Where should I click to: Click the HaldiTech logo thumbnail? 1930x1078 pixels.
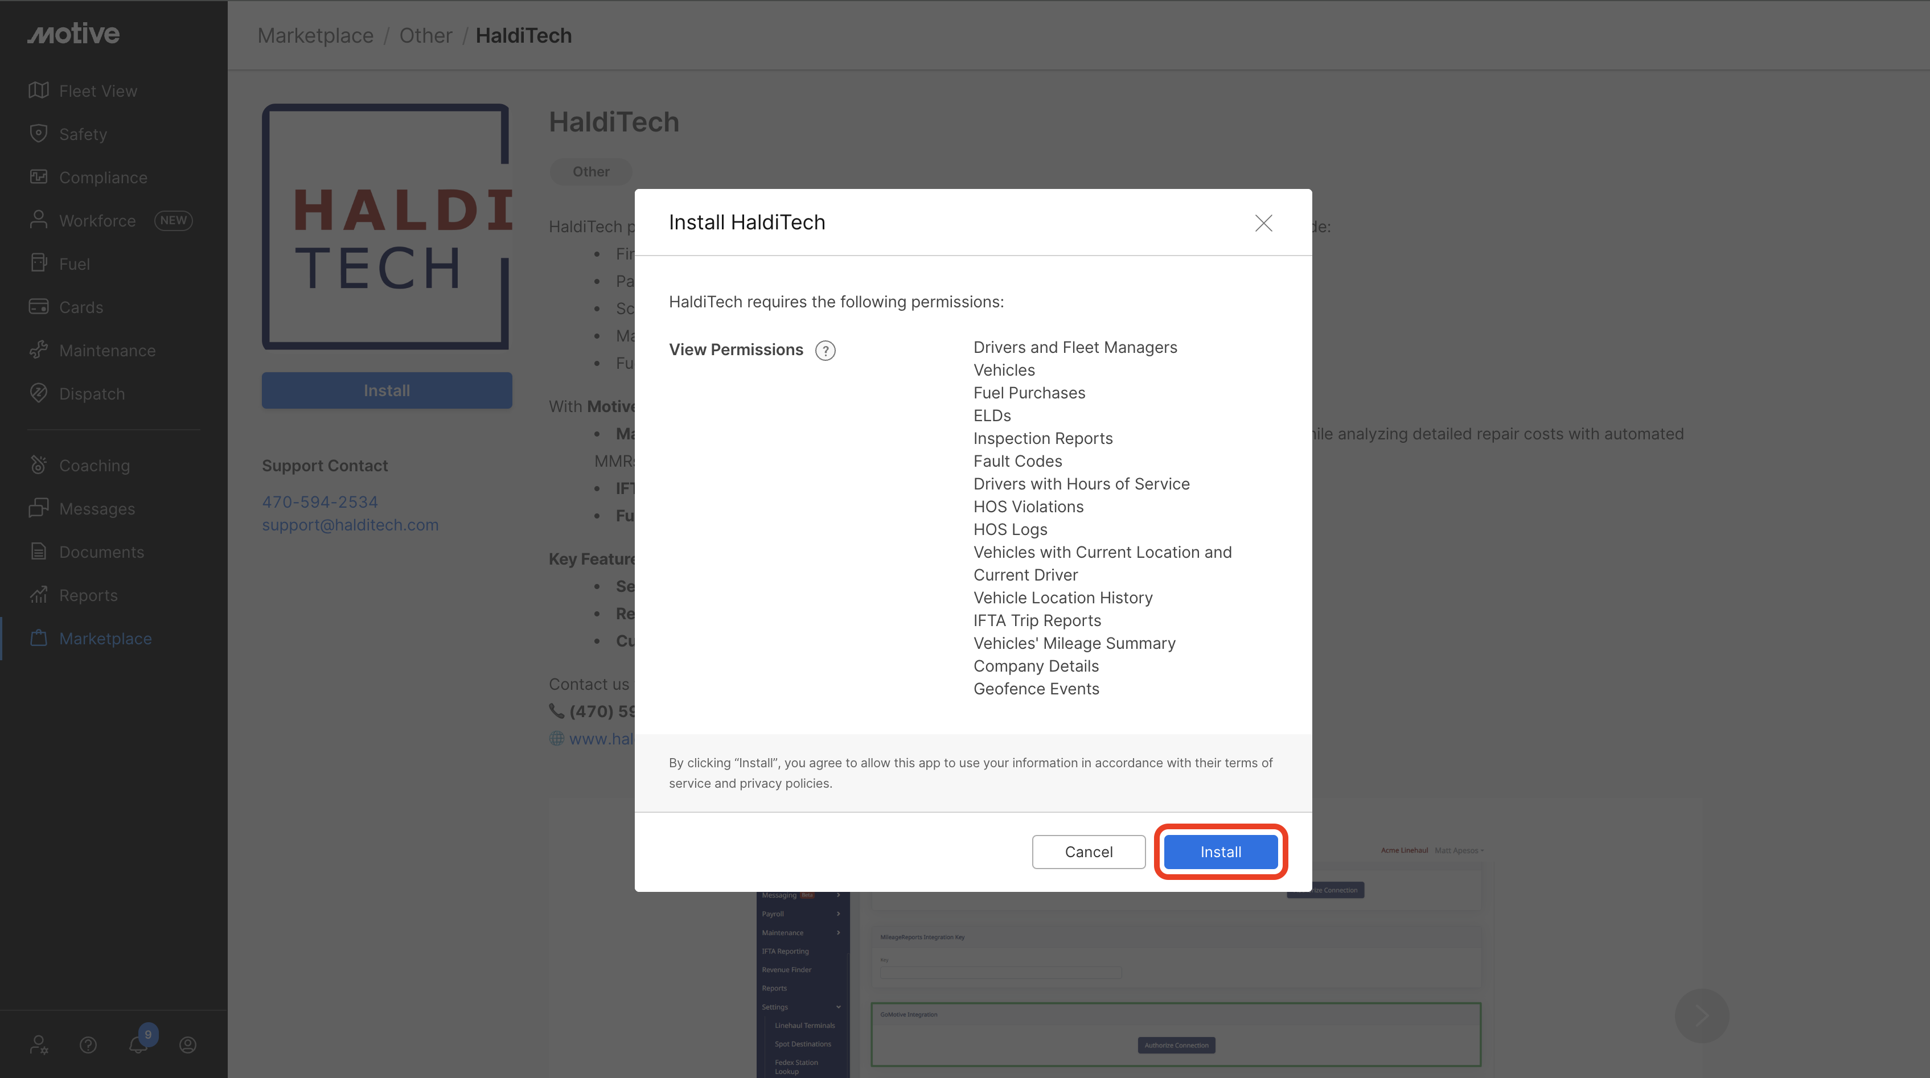[x=387, y=226]
